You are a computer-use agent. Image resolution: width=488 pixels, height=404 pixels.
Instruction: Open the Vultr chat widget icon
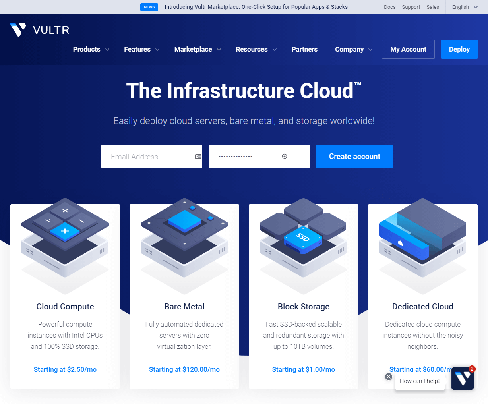point(463,379)
